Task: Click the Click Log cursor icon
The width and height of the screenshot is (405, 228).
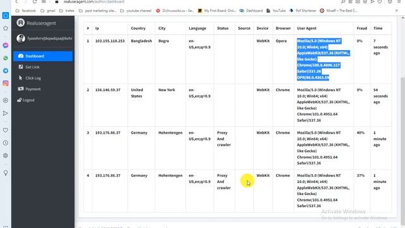Action: 20,78
